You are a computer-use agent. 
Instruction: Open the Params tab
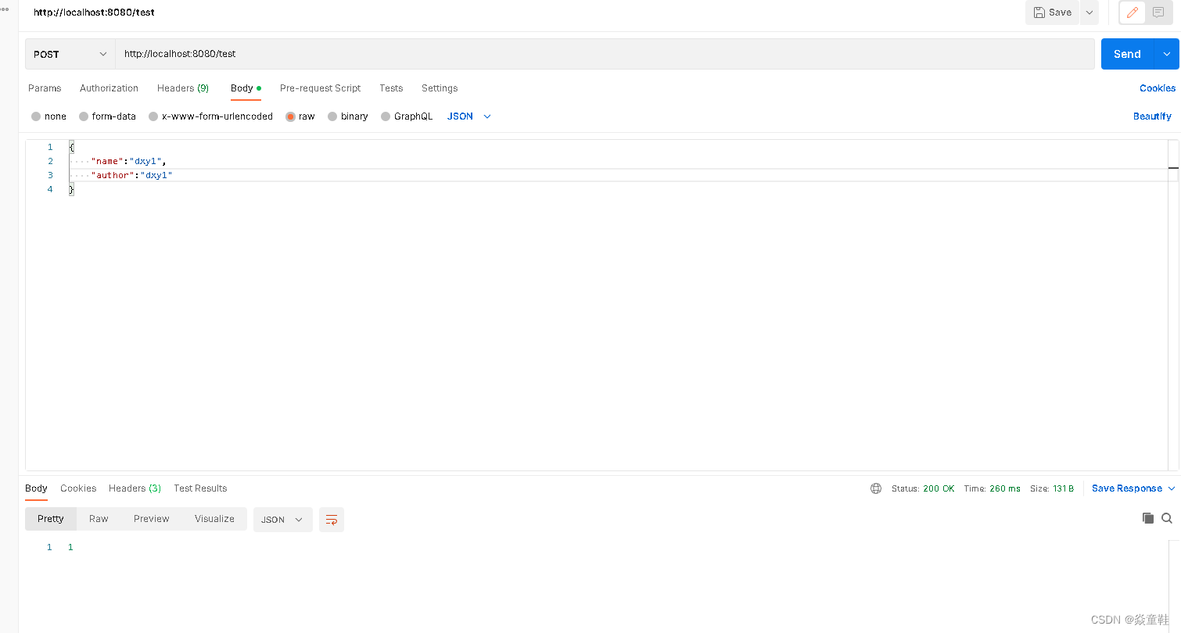tap(45, 88)
